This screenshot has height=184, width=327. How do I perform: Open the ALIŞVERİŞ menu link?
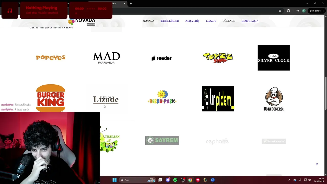point(192,21)
